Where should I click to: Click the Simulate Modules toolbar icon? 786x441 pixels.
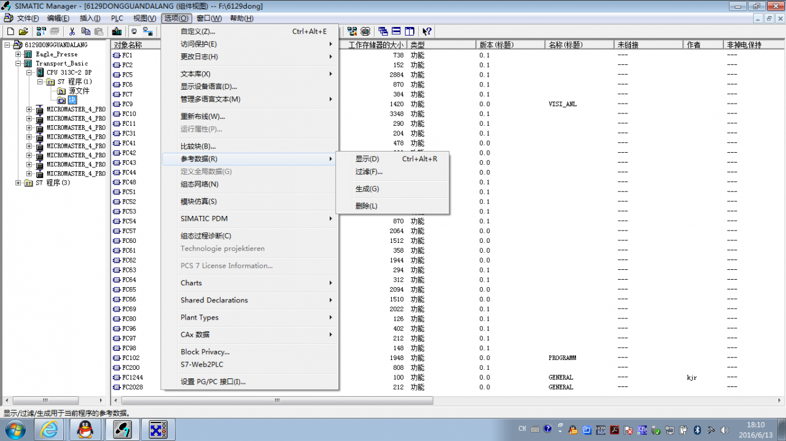tap(366, 31)
